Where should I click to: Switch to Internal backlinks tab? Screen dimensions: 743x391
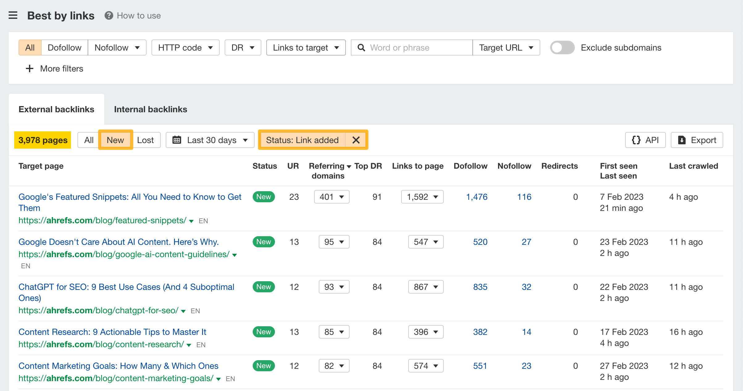pos(150,109)
